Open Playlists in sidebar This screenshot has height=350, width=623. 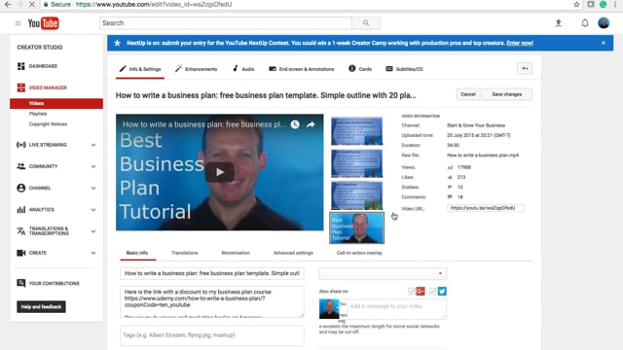click(38, 114)
